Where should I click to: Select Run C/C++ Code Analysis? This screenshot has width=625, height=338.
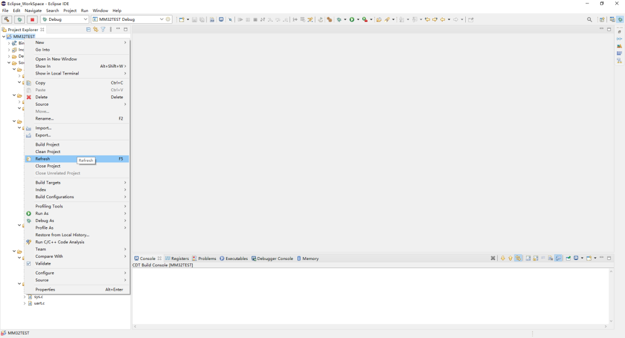(x=78, y=242)
